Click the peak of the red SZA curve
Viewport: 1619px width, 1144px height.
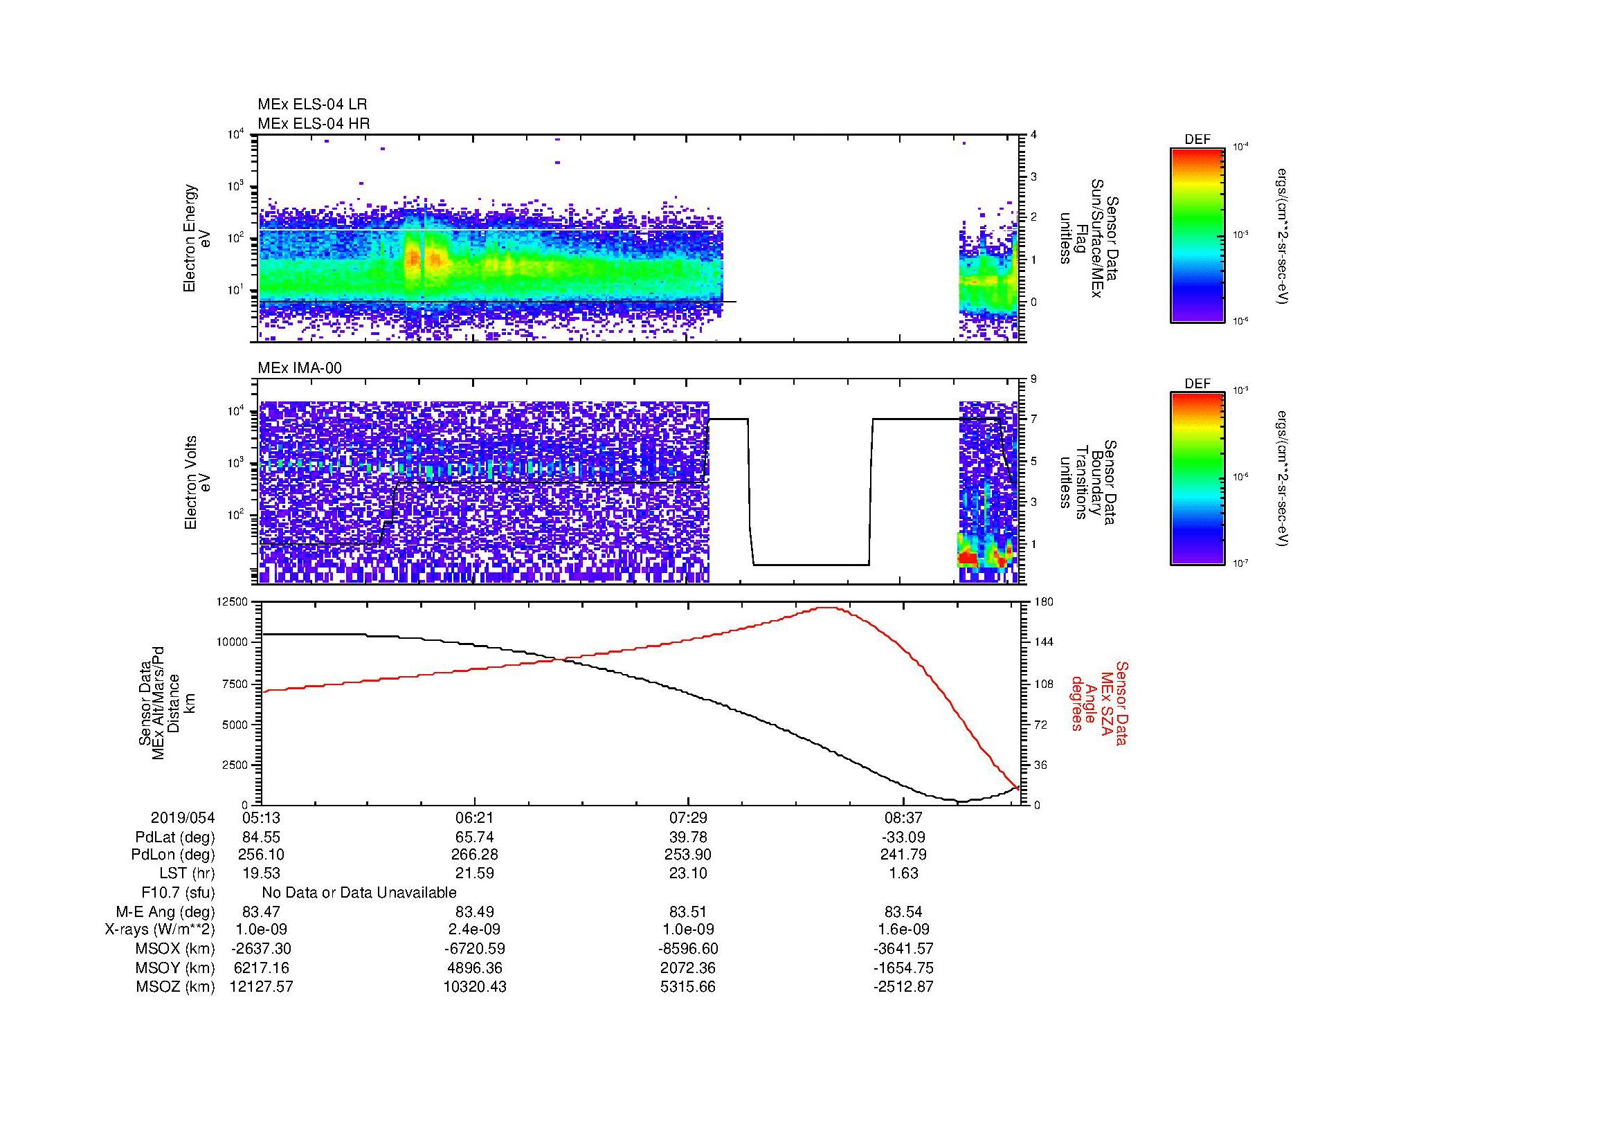tap(828, 608)
